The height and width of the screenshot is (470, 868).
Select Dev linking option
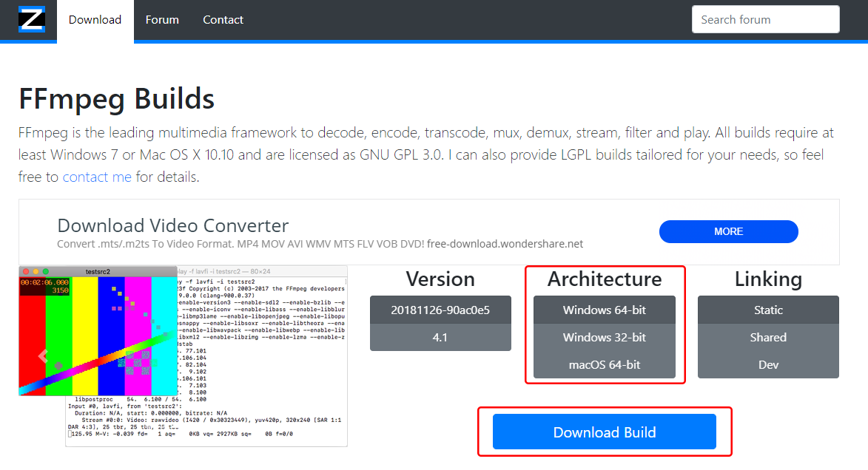coord(768,365)
